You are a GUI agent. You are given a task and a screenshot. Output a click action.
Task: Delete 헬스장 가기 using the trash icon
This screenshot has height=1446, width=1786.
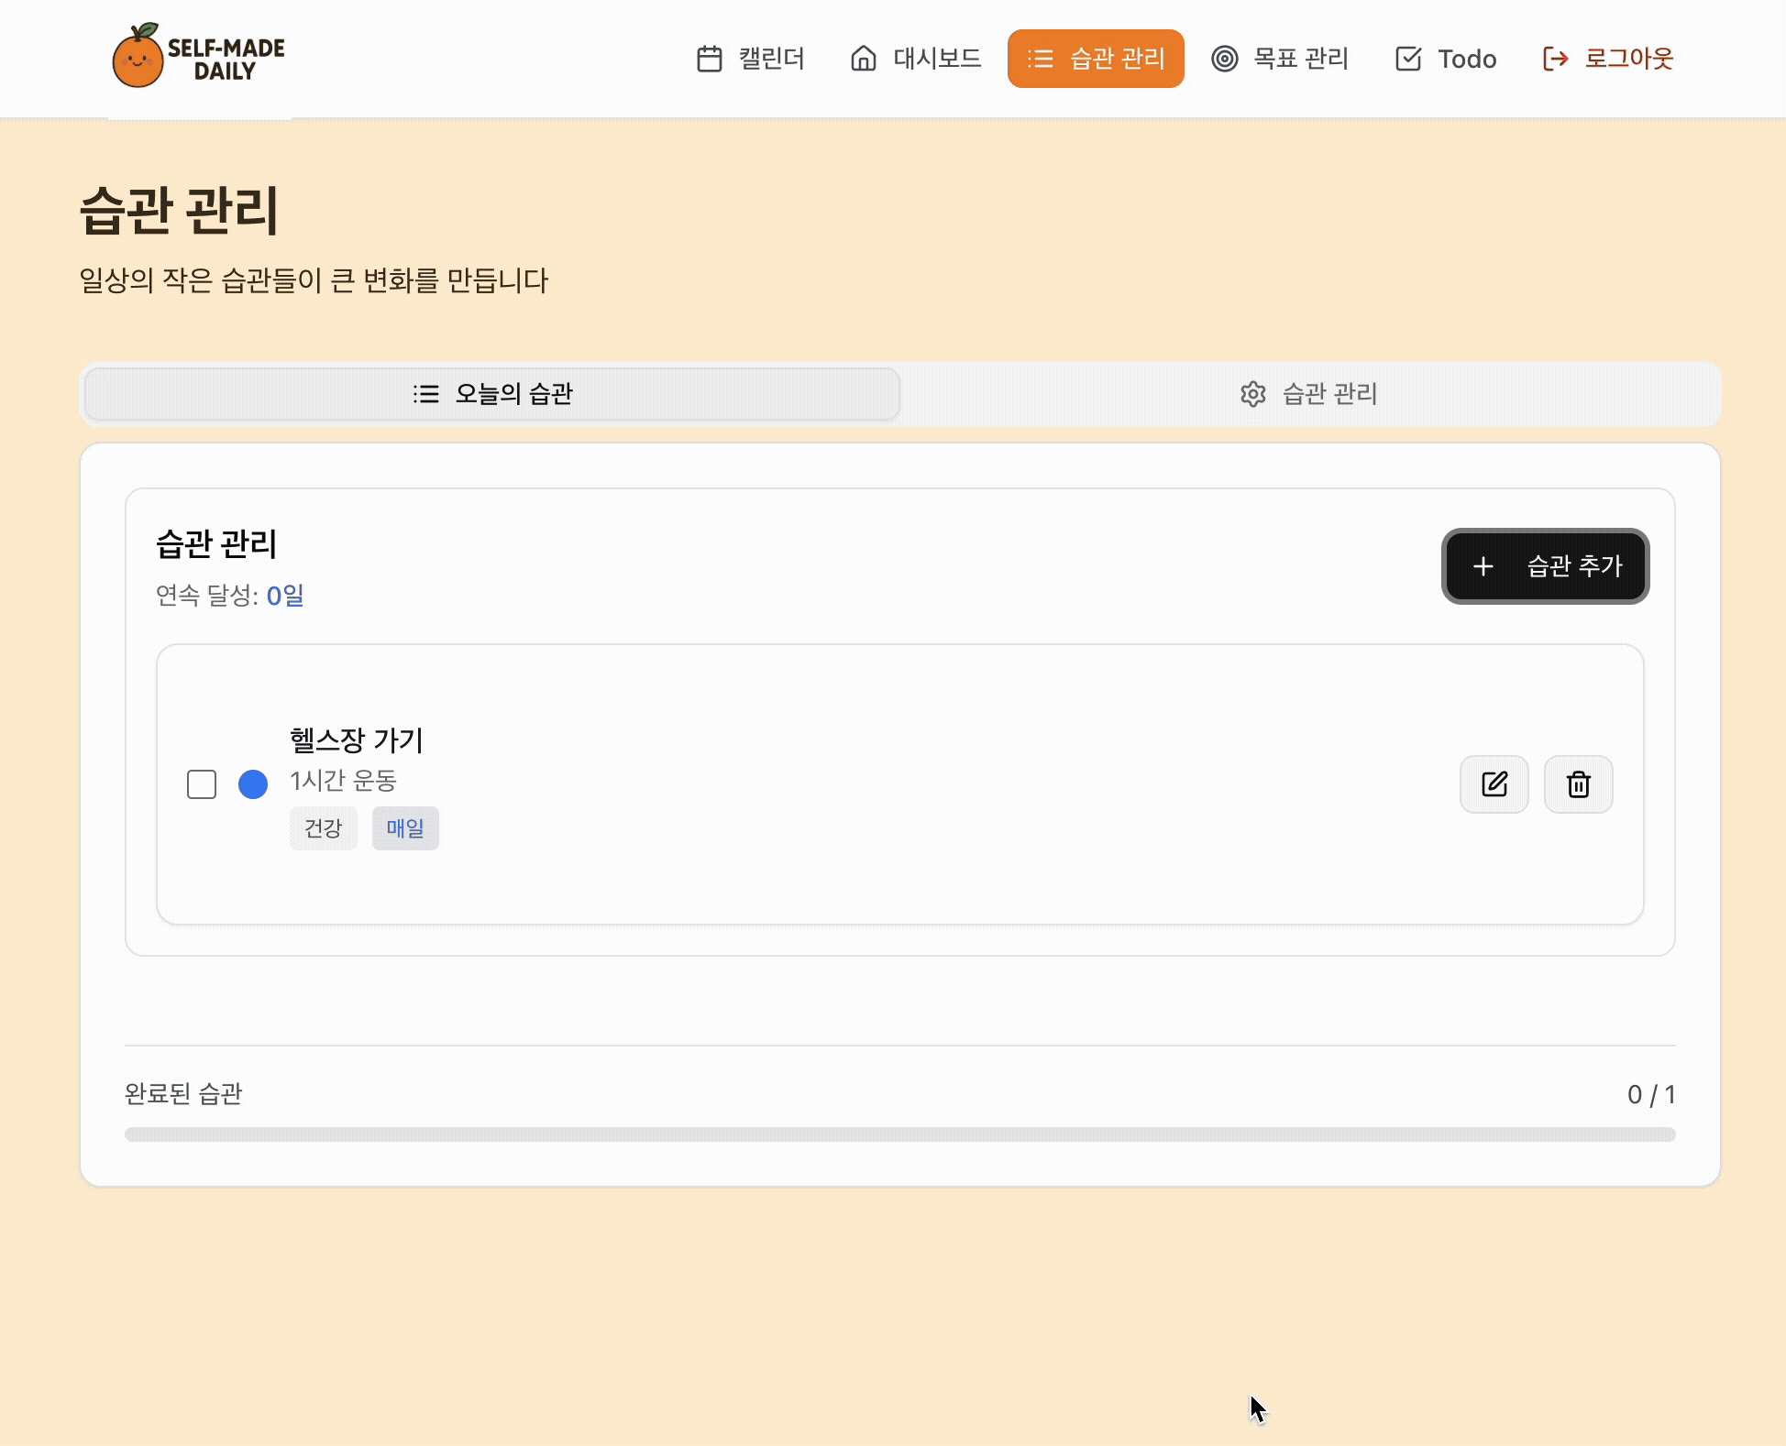pyautogui.click(x=1578, y=784)
